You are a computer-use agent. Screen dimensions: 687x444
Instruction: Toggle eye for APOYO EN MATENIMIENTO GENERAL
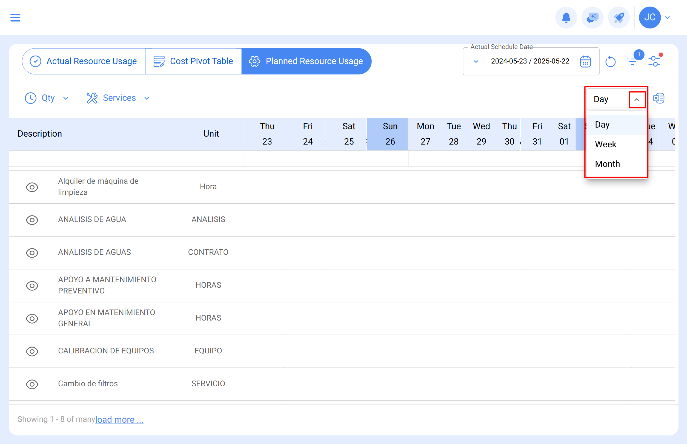[x=32, y=319]
